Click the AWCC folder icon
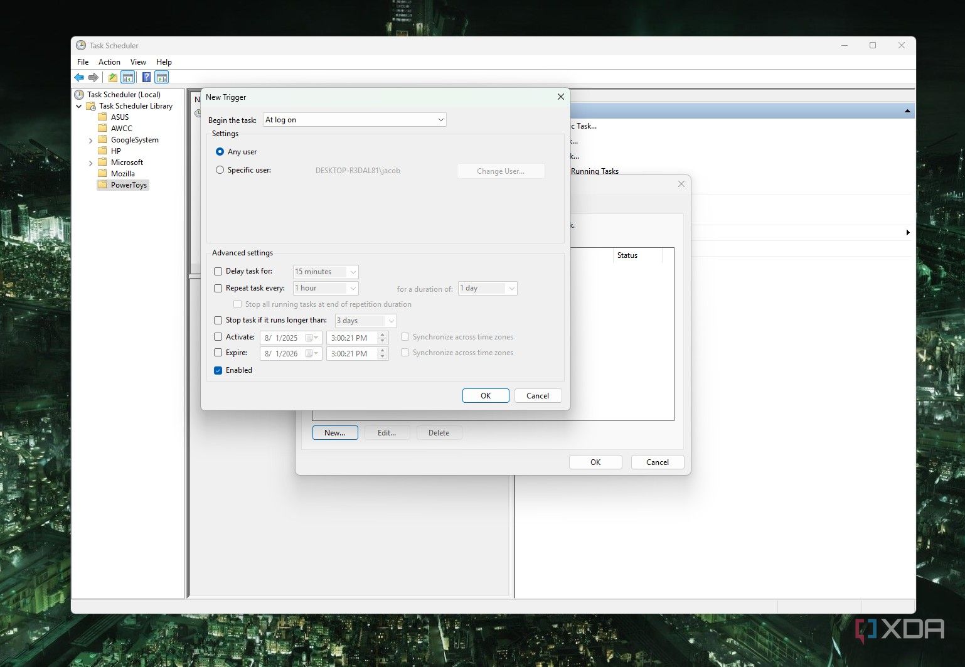Image resolution: width=965 pixels, height=667 pixels. 102,129
